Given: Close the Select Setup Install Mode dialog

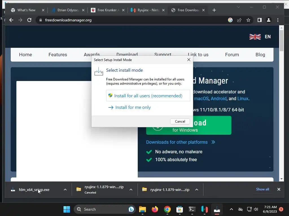Looking at the screenshot, I should [x=189, y=60].
